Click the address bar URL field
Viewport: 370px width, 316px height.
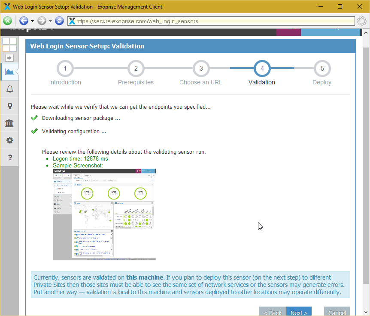click(211, 21)
